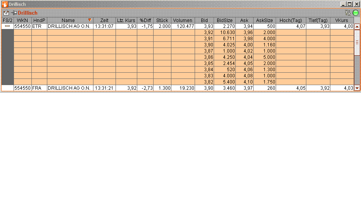The width and height of the screenshot is (361, 198).
Task: Select the ETR exchange cell
Action: click(x=40, y=26)
